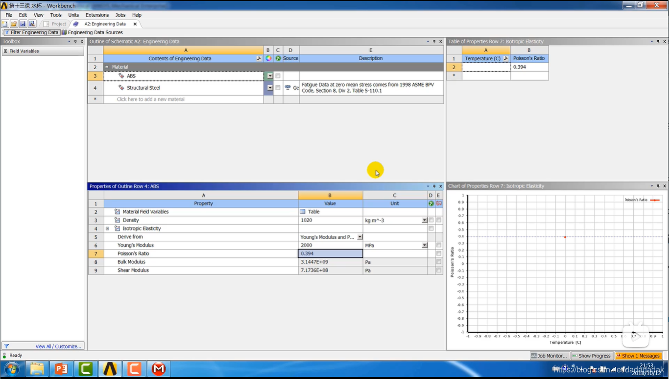This screenshot has width=669, height=379.
Task: Click the Save project toolbar icon
Action: pyautogui.click(x=23, y=24)
